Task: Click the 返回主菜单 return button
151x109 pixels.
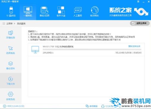Action: [140, 23]
